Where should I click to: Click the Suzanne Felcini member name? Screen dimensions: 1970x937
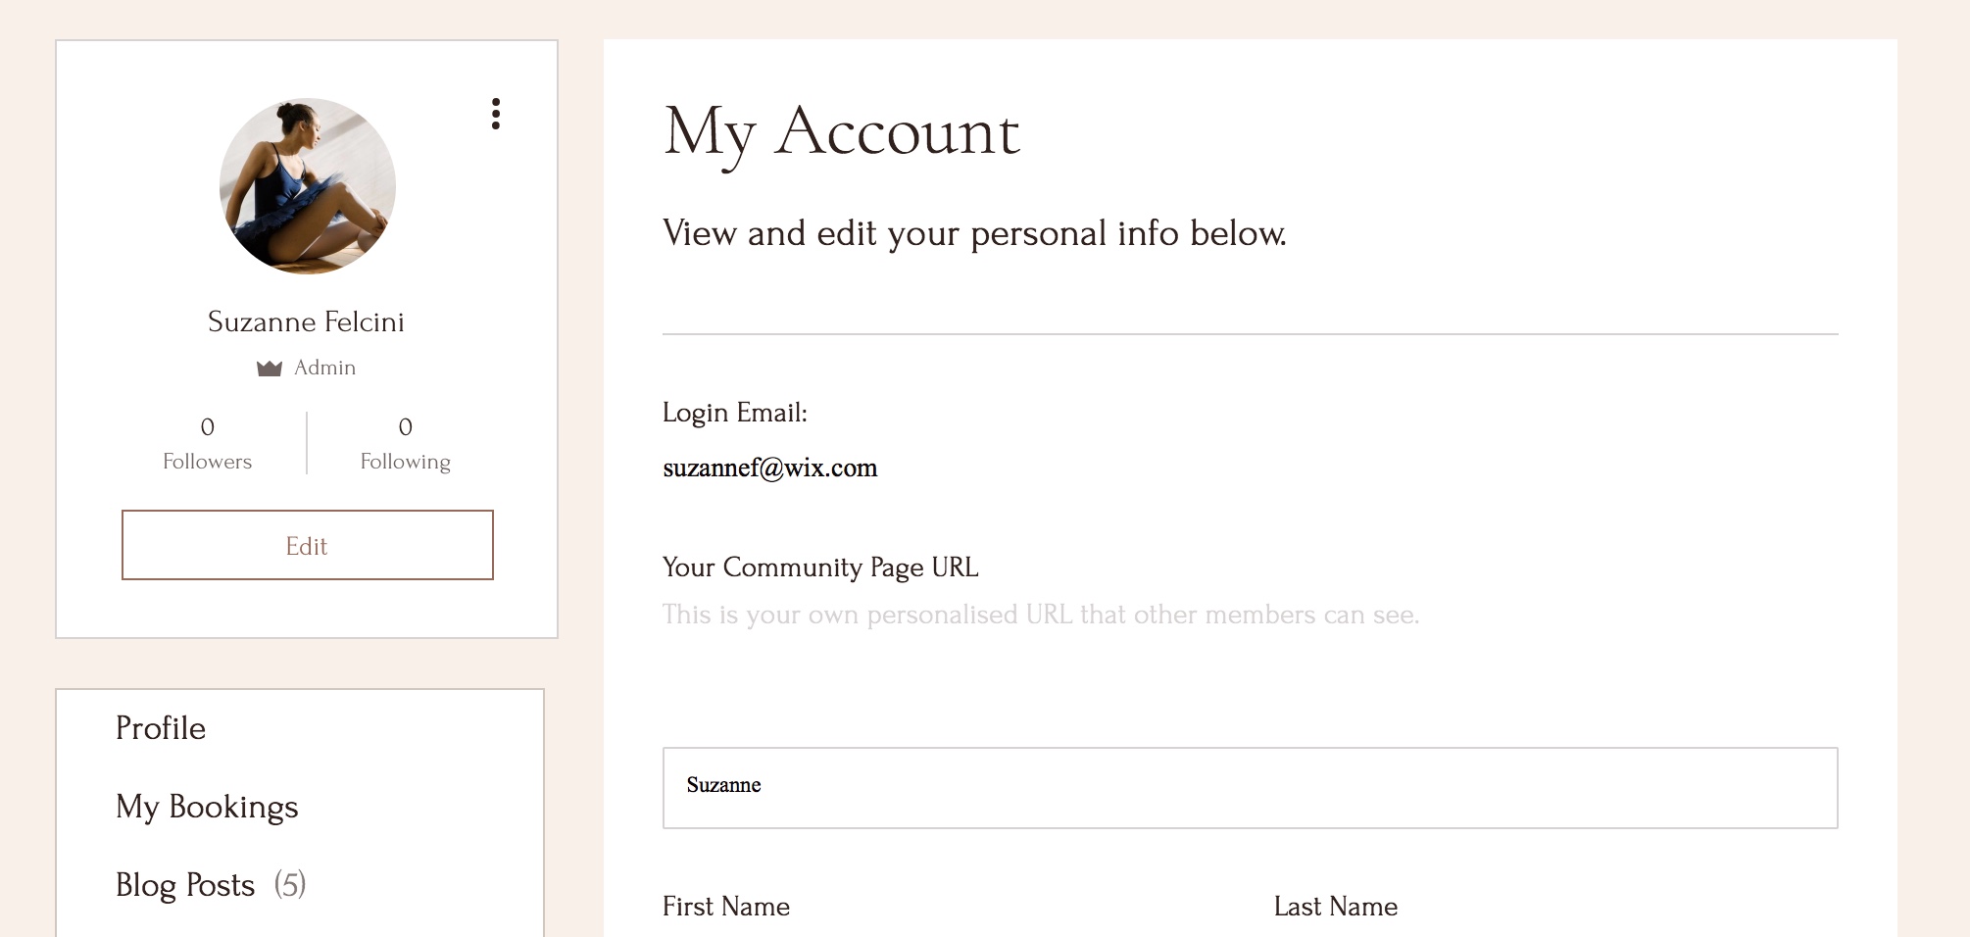coord(306,321)
